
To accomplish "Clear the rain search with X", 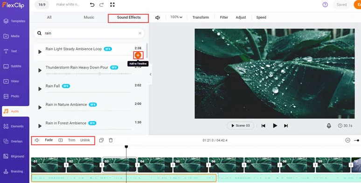I will [140, 33].
